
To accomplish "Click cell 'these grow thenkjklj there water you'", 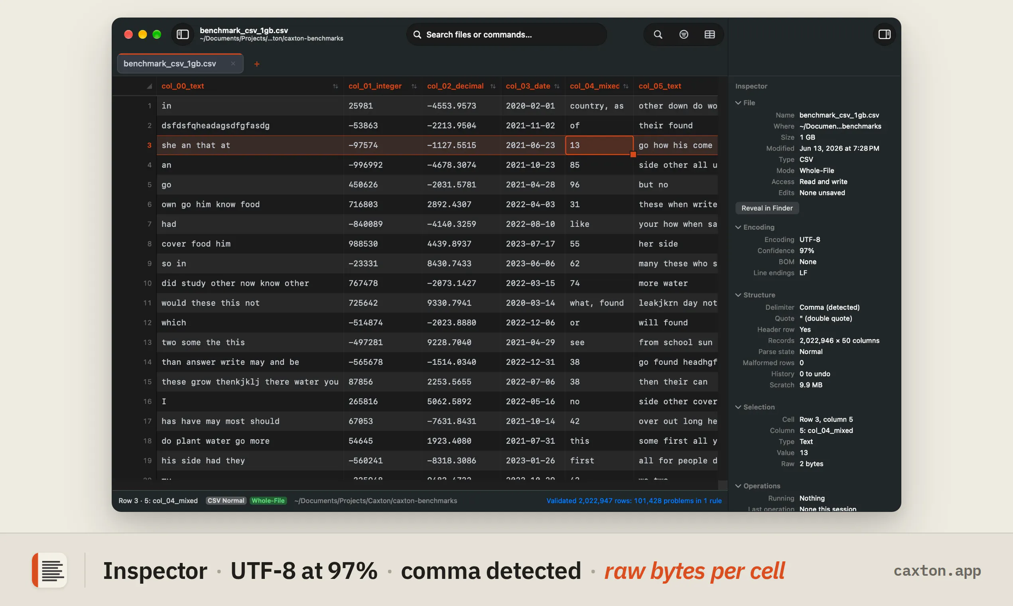I will (x=250, y=382).
